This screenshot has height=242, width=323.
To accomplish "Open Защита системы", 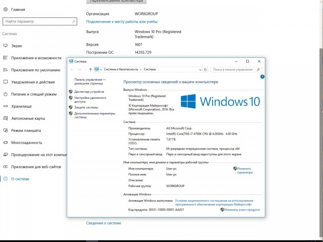I will click(x=86, y=107).
